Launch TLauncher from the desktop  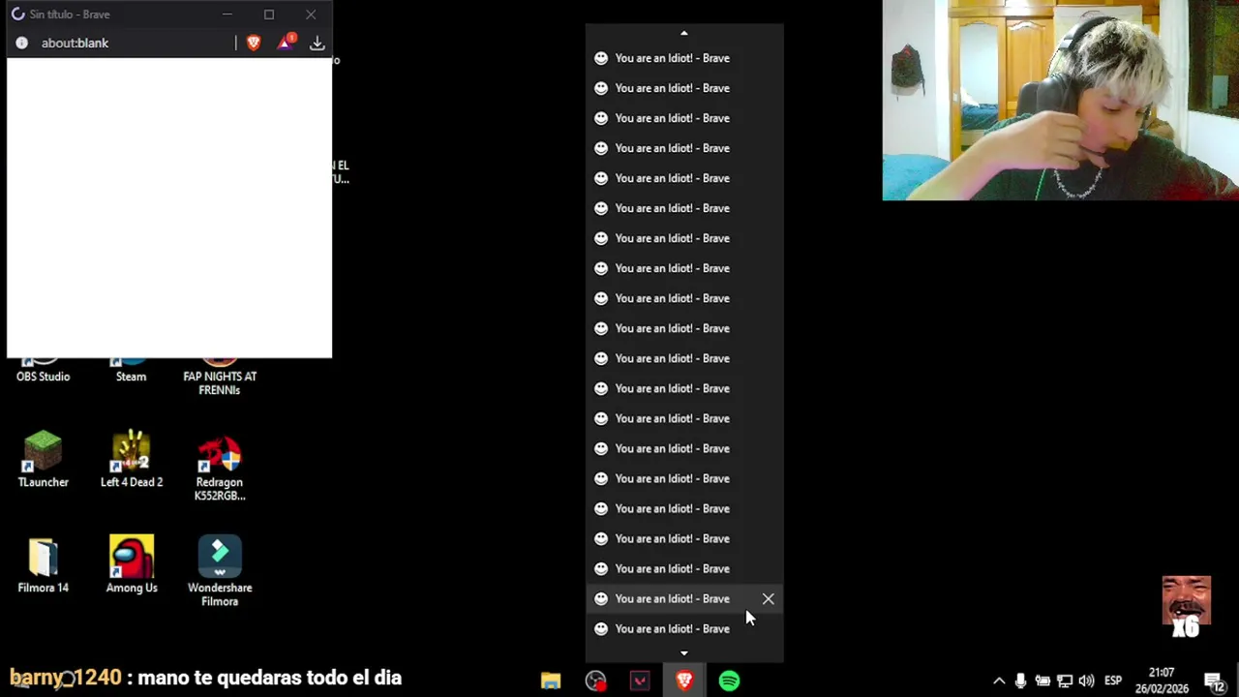tap(43, 460)
